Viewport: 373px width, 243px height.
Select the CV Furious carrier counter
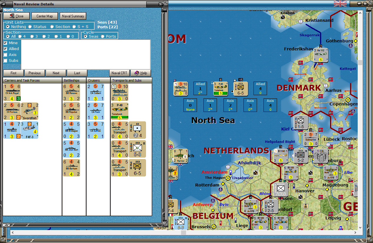[12, 111]
